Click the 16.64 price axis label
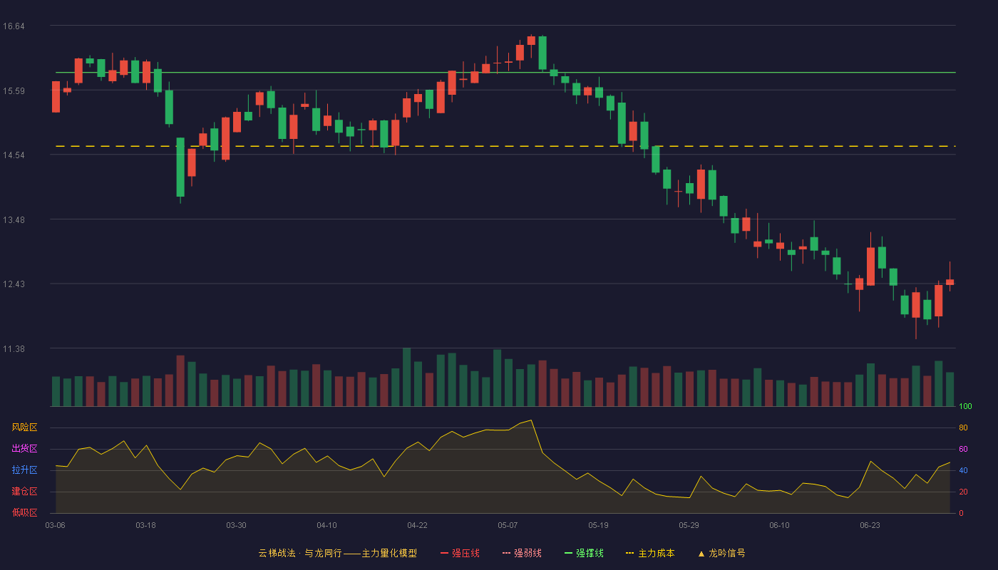Image resolution: width=998 pixels, height=570 pixels. (x=14, y=26)
